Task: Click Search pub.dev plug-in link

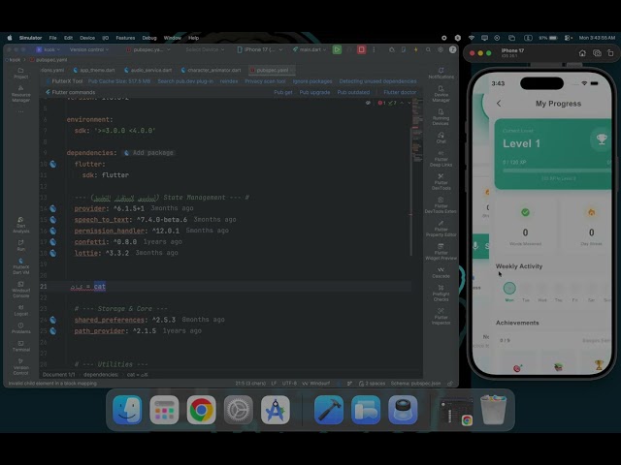Action: [185, 81]
